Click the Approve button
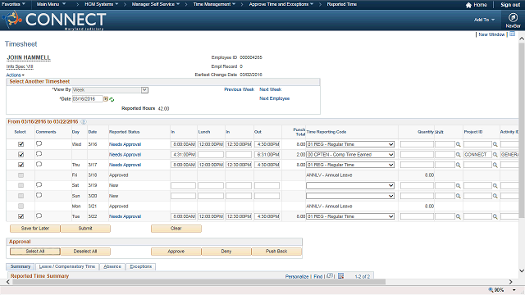 [176, 252]
